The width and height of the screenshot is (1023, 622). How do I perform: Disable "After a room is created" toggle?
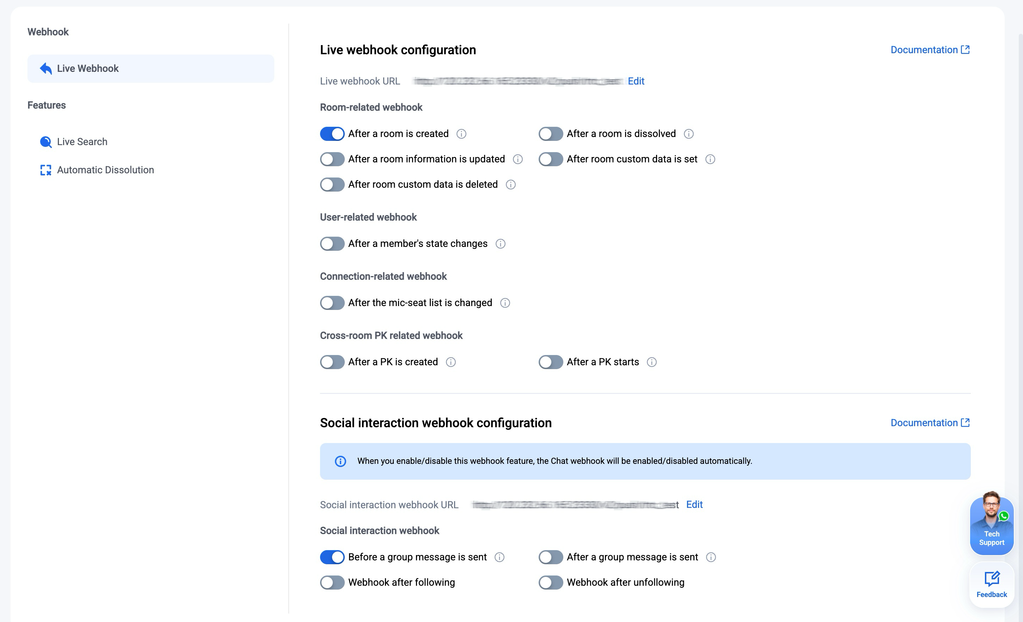click(x=332, y=134)
